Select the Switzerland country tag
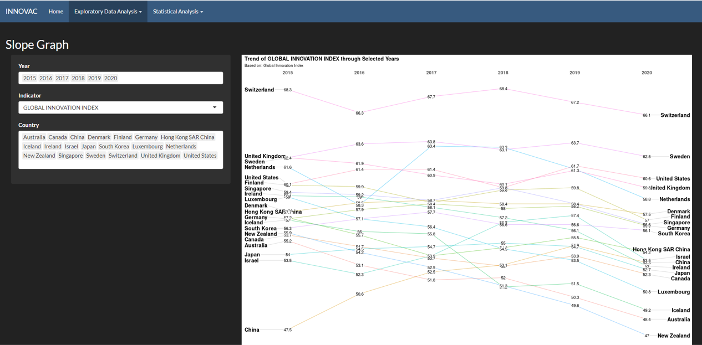This screenshot has width=702, height=345. coord(123,156)
